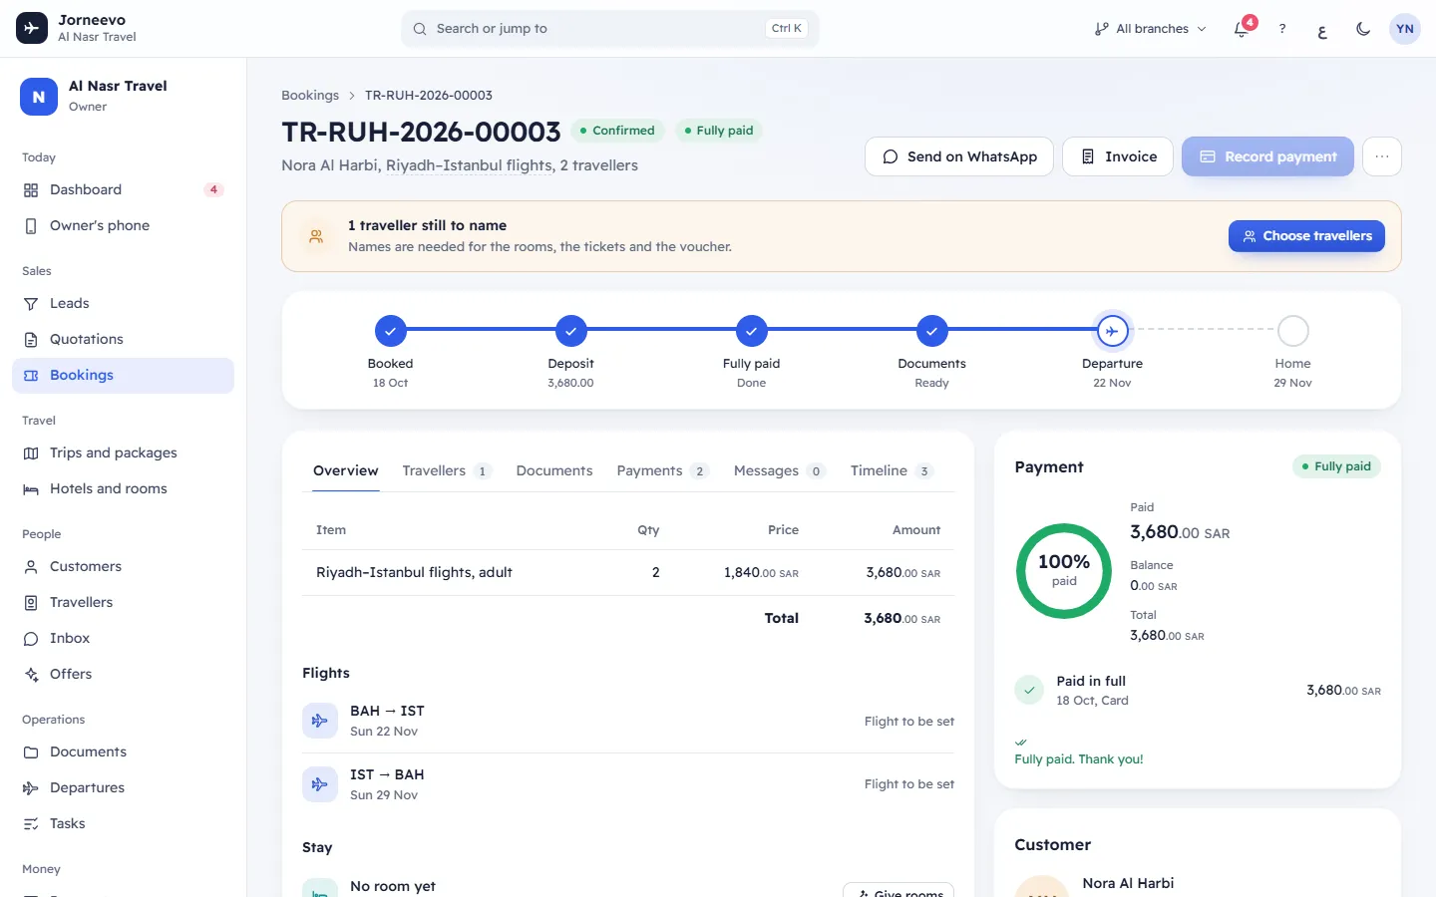Open Owner's phone in the sidebar
The width and height of the screenshot is (1436, 897).
(123, 225)
